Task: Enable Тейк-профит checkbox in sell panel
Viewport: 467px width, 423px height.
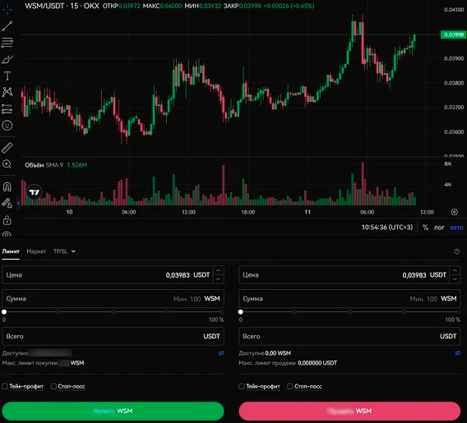Action: (x=242, y=386)
